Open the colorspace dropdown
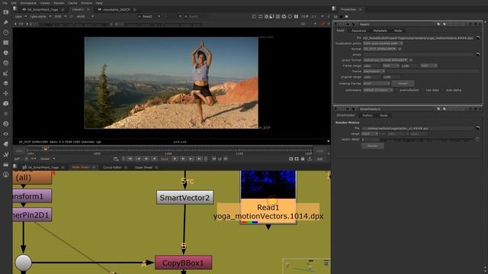 tap(378, 90)
